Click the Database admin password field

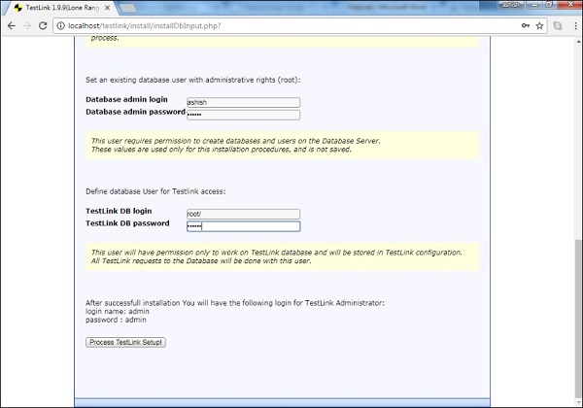point(243,114)
